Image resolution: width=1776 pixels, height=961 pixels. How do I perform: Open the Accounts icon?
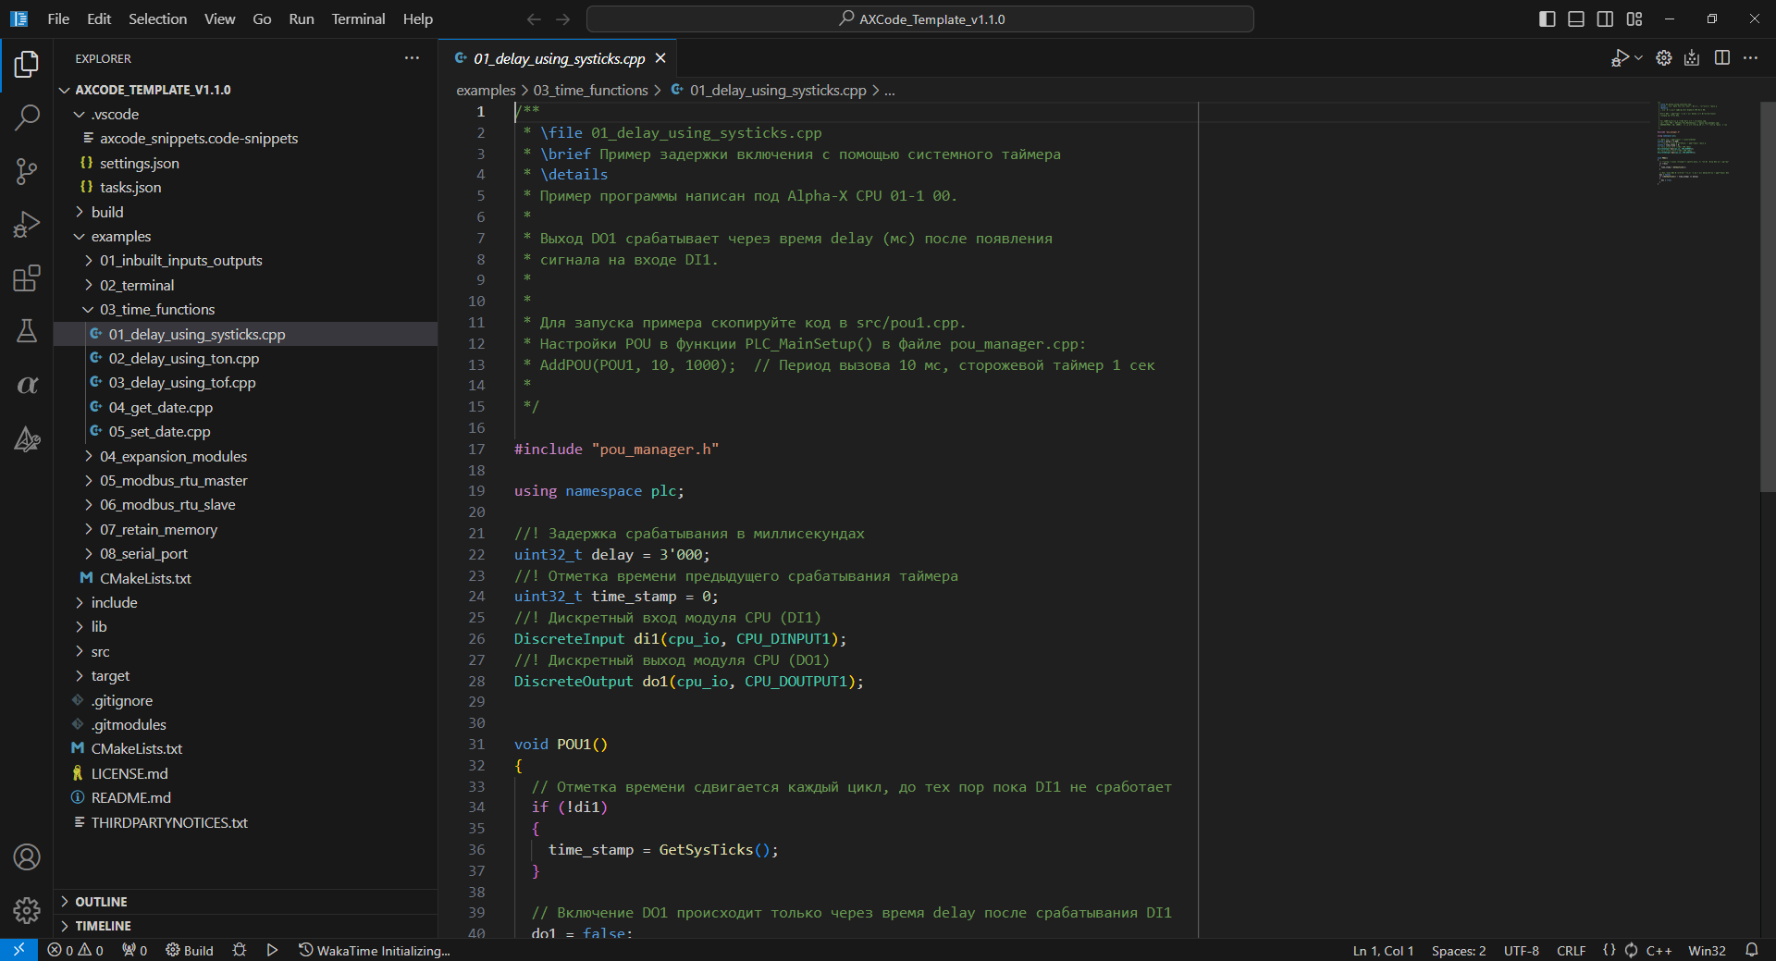tap(27, 857)
